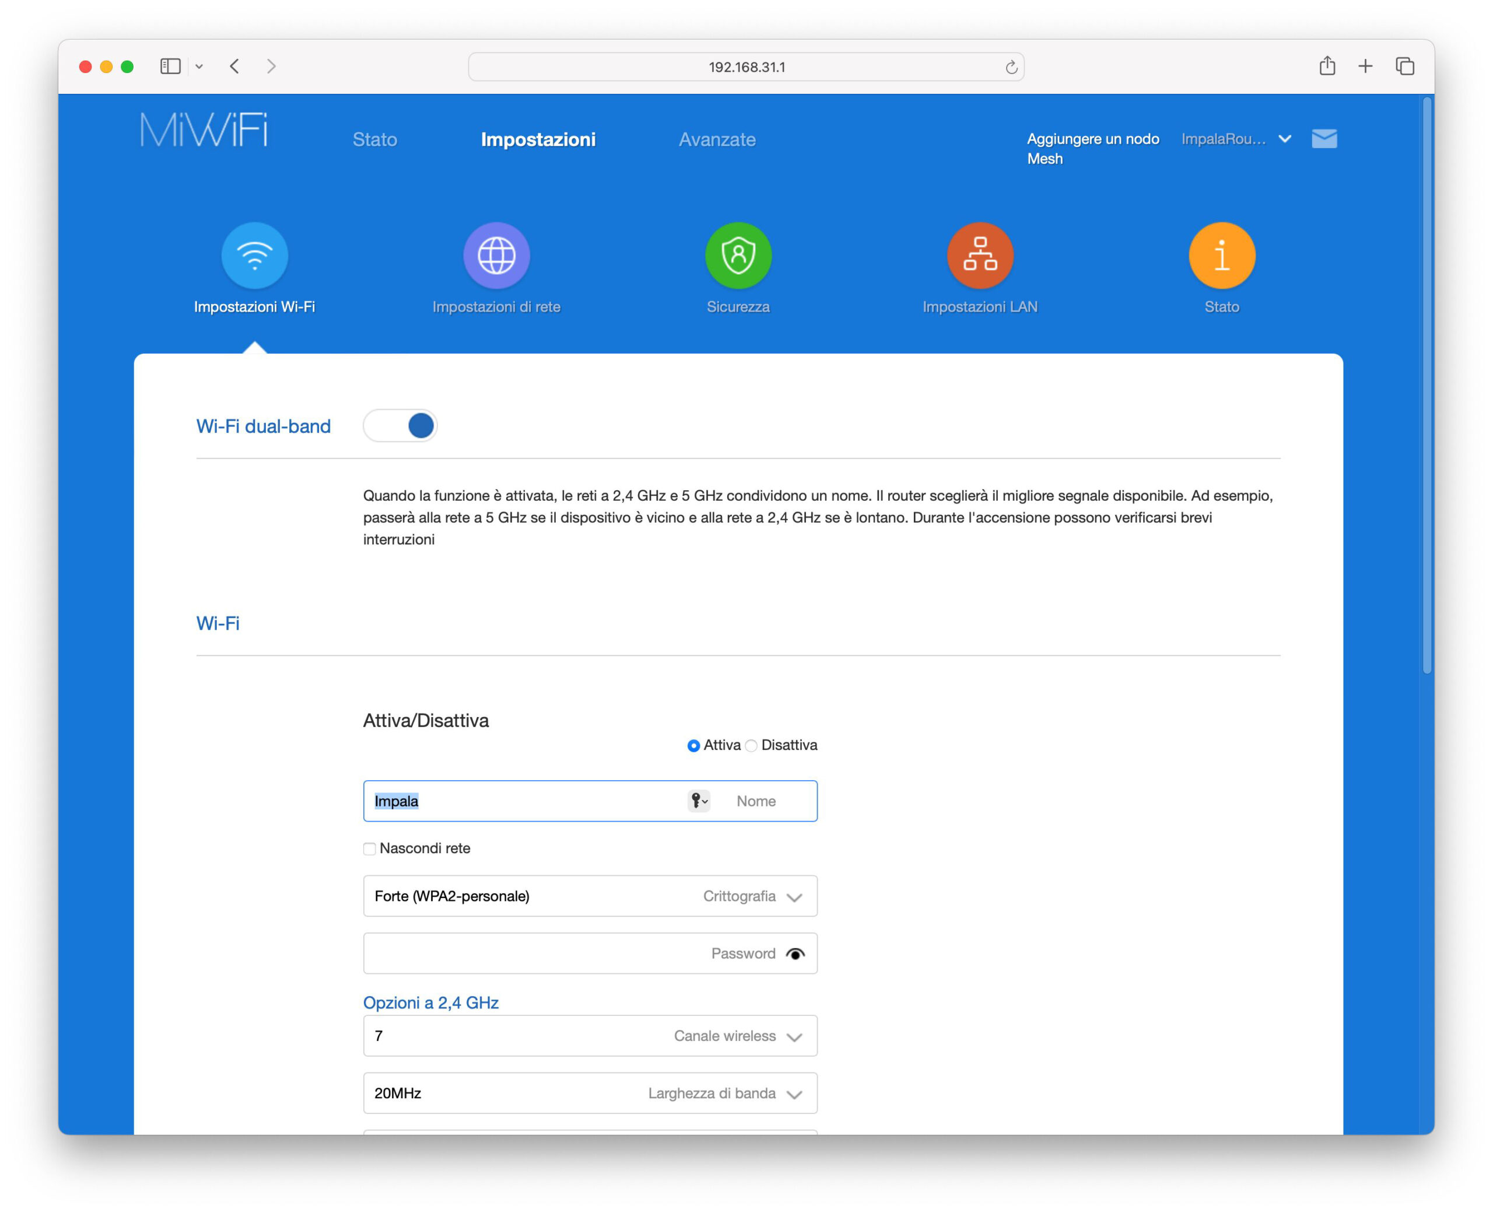Check the Nascondi rete checkbox

[370, 849]
